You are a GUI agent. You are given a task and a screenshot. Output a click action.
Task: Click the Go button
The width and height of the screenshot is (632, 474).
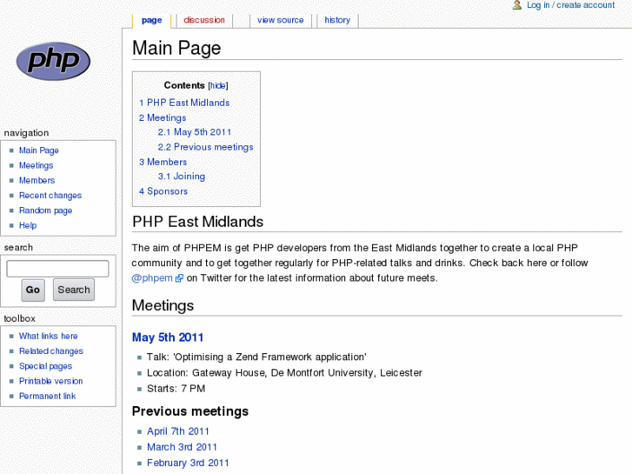tap(33, 290)
